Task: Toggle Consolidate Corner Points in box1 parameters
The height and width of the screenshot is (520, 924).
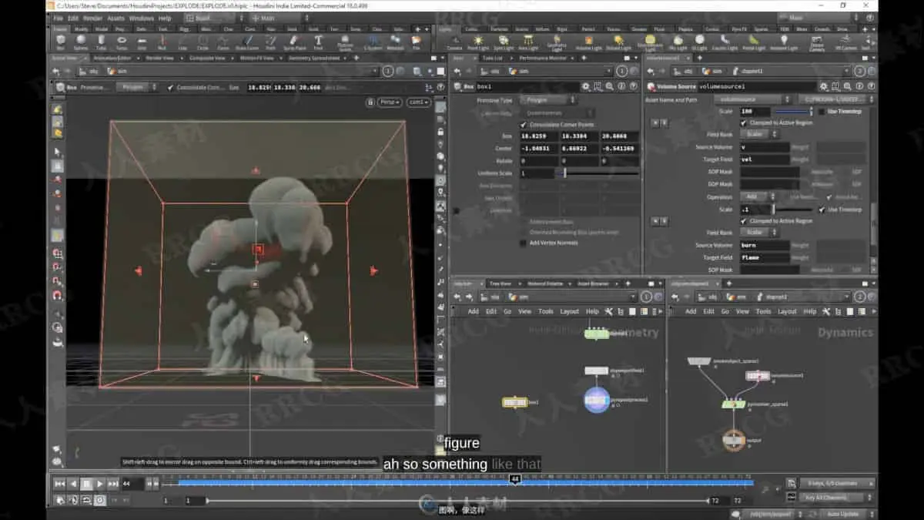Action: 524,124
